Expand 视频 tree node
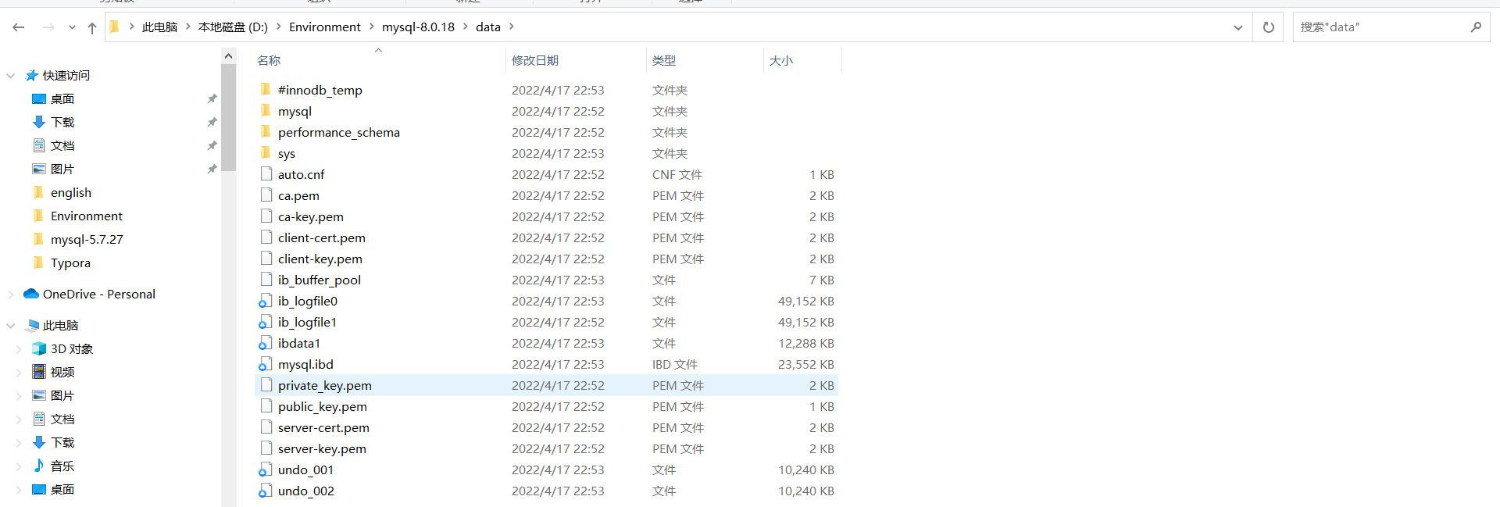Viewport: 1500px width, 507px height. (19, 373)
